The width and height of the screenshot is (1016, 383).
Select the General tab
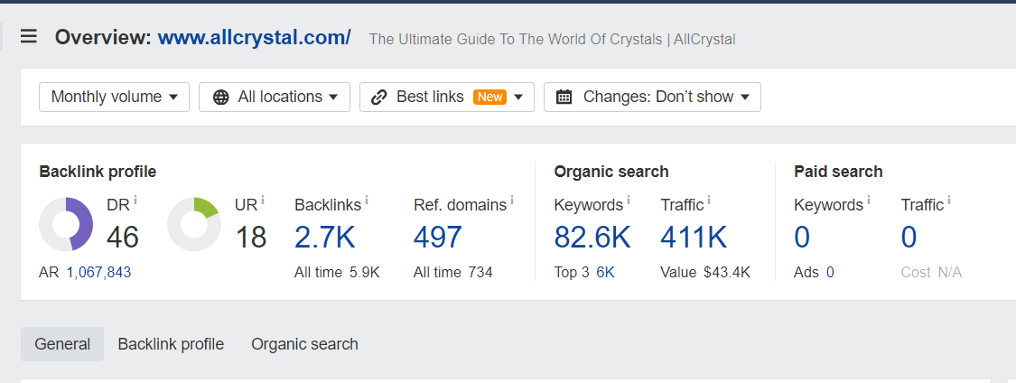(x=62, y=344)
